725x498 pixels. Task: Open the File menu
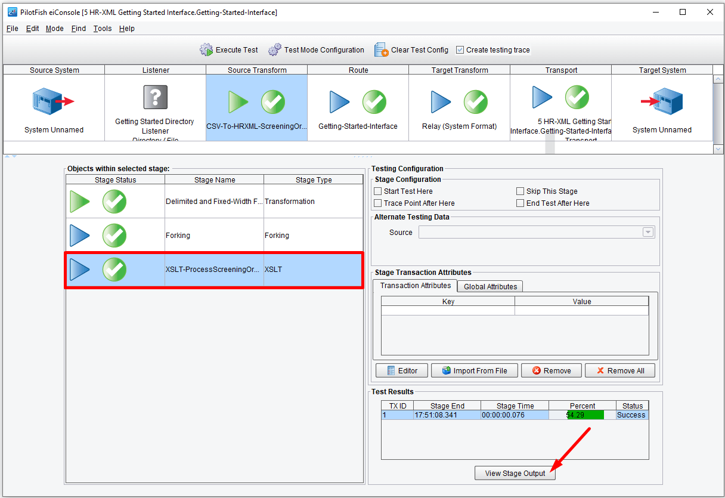[x=13, y=29]
